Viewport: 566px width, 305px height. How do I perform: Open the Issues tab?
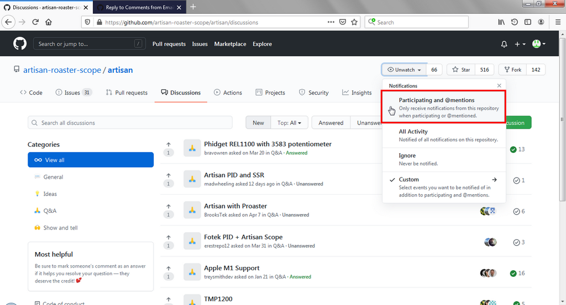pyautogui.click(x=74, y=93)
